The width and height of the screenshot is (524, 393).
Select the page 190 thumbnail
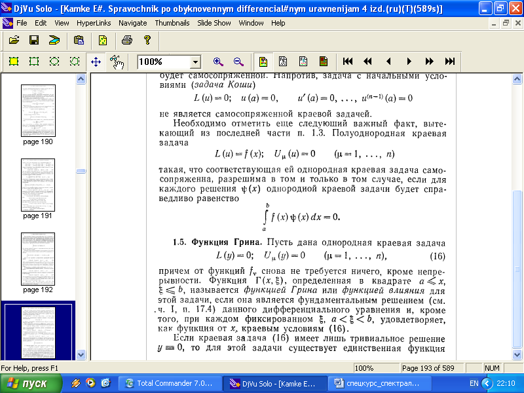[38, 111]
